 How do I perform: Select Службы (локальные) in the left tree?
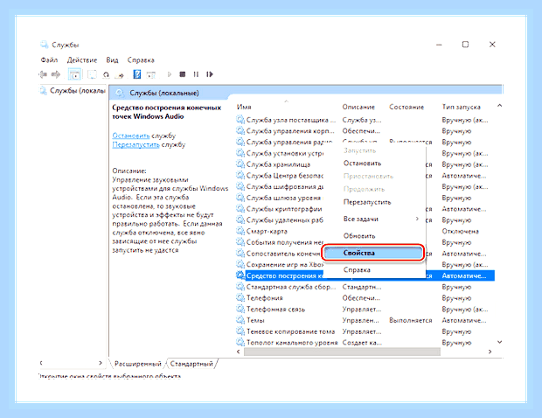click(x=78, y=91)
